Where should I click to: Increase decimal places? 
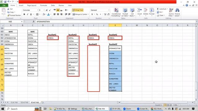[105, 14]
